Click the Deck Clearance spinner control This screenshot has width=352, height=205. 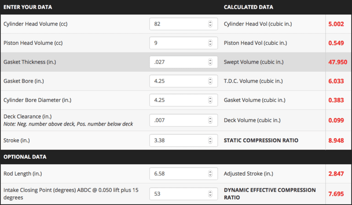click(x=210, y=120)
